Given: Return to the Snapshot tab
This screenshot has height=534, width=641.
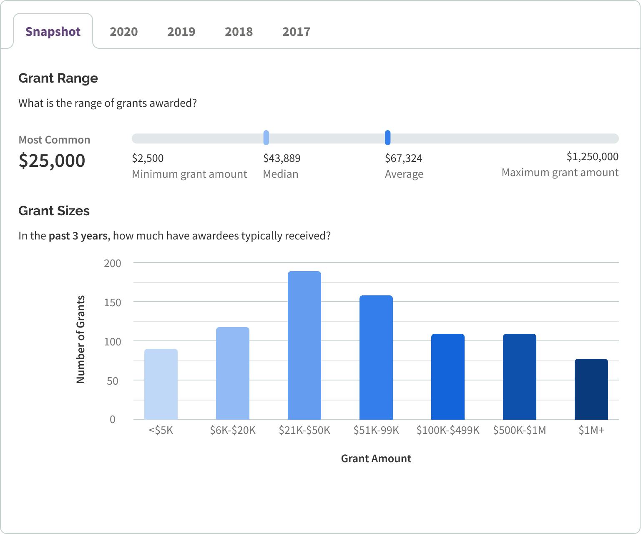Looking at the screenshot, I should tap(53, 31).
